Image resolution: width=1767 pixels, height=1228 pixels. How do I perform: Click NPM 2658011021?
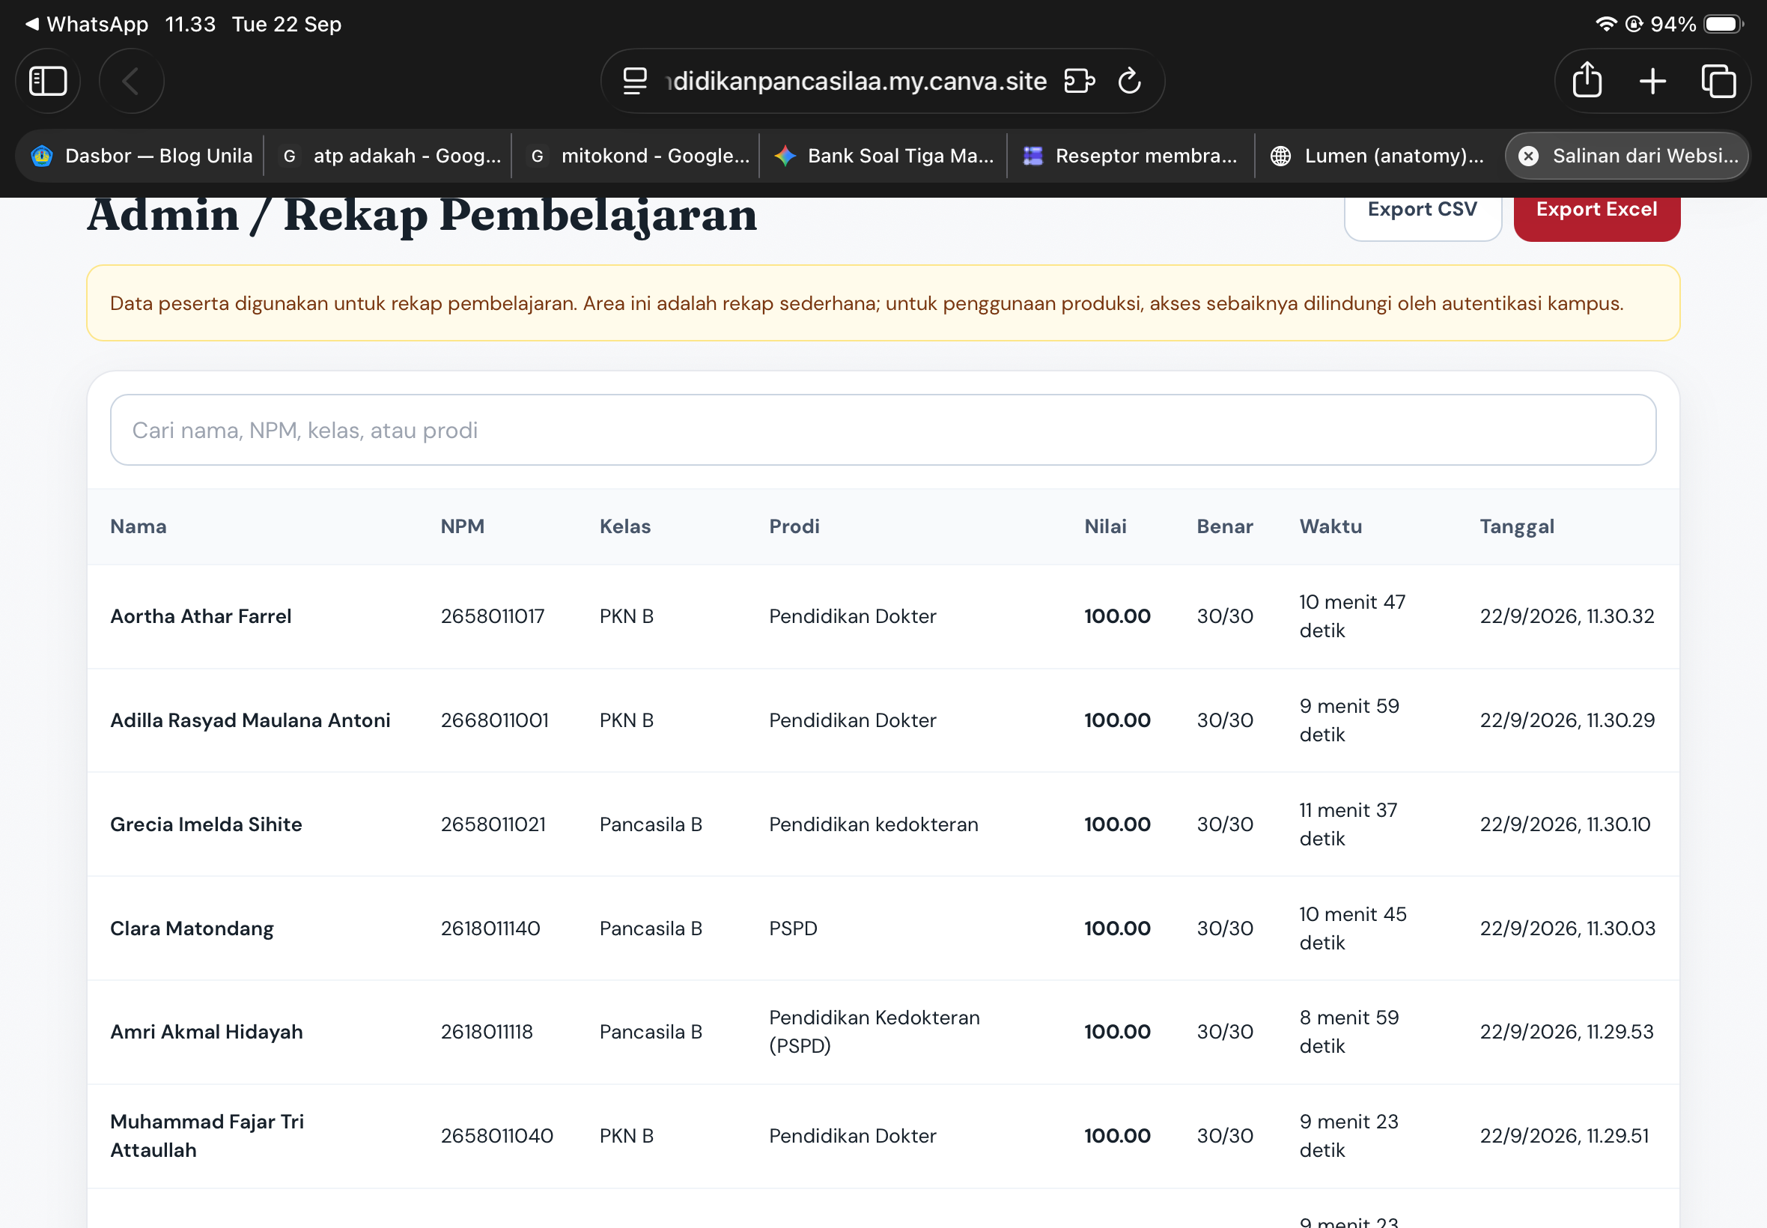(493, 824)
